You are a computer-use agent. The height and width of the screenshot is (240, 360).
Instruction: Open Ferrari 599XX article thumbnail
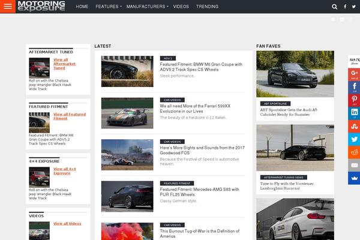(x=127, y=113)
